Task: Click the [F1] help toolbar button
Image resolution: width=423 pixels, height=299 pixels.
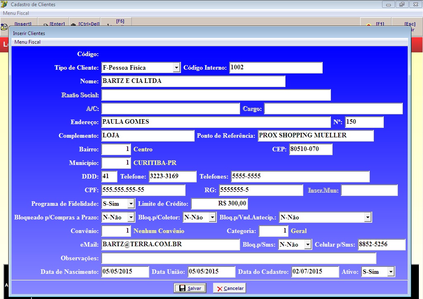Action: pos(376,24)
